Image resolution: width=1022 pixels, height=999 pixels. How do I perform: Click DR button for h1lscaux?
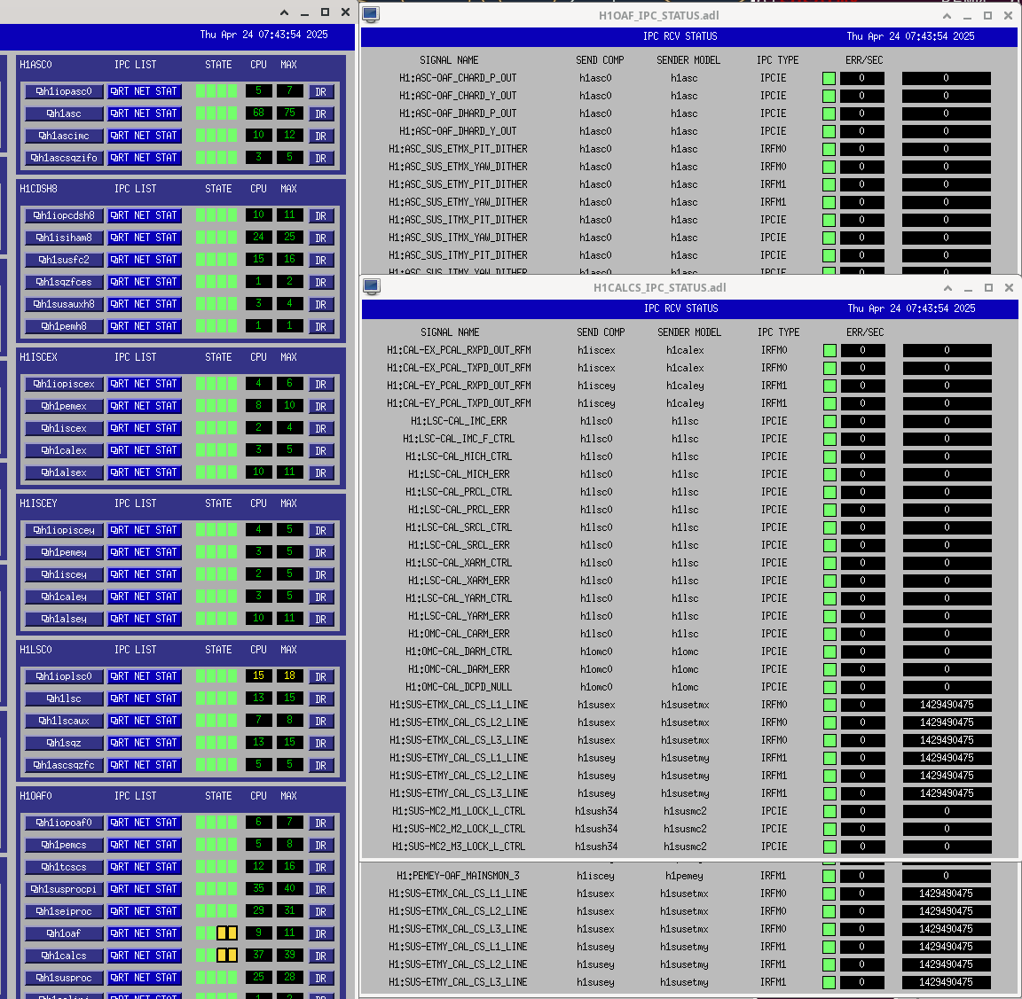click(320, 721)
